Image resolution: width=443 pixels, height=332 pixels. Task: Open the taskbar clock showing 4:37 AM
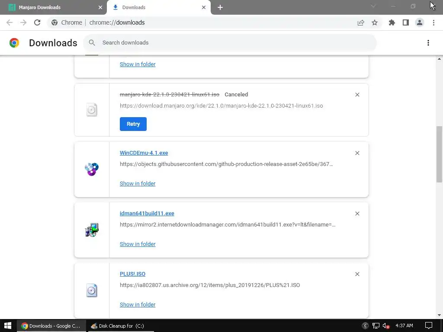tap(404, 326)
